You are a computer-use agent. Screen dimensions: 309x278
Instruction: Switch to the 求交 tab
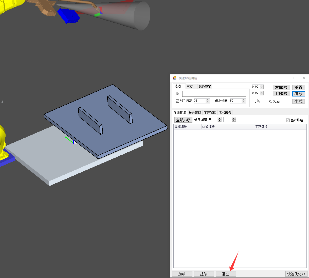[190, 87]
